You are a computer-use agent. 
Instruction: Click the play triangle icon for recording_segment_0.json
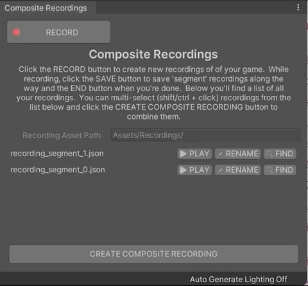coord(183,170)
